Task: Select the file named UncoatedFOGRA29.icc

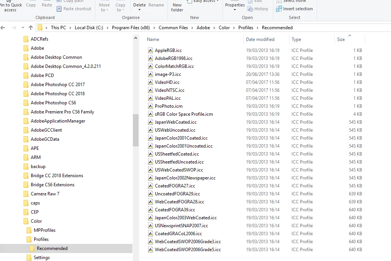Action: pos(177,194)
